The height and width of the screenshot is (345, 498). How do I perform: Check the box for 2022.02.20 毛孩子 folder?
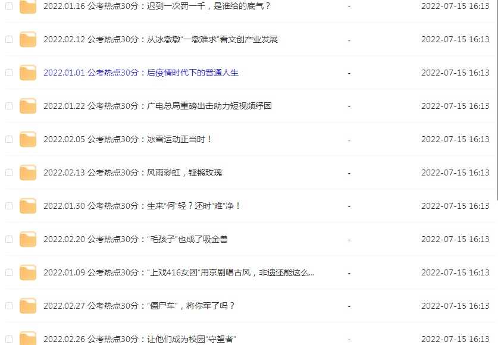coord(9,239)
